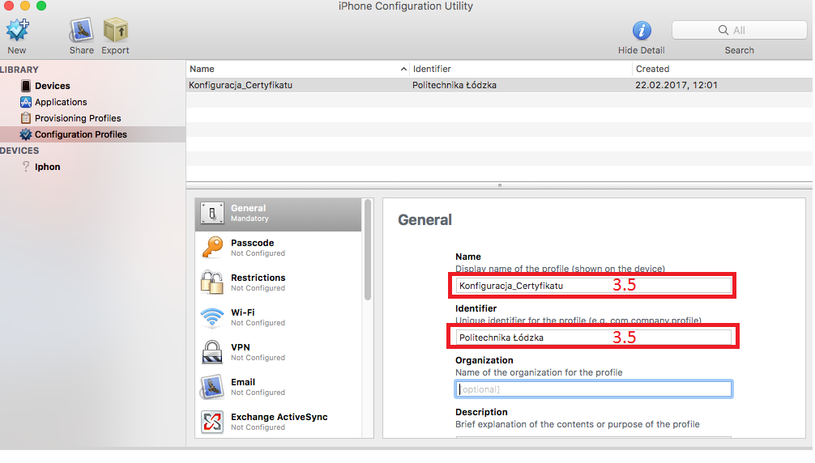Click the General switch icon
815x463 pixels.
pos(212,213)
